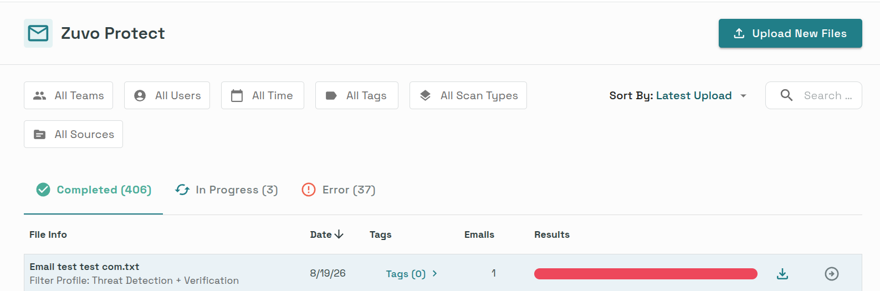Expand Tags (0) link in file row

click(x=411, y=274)
